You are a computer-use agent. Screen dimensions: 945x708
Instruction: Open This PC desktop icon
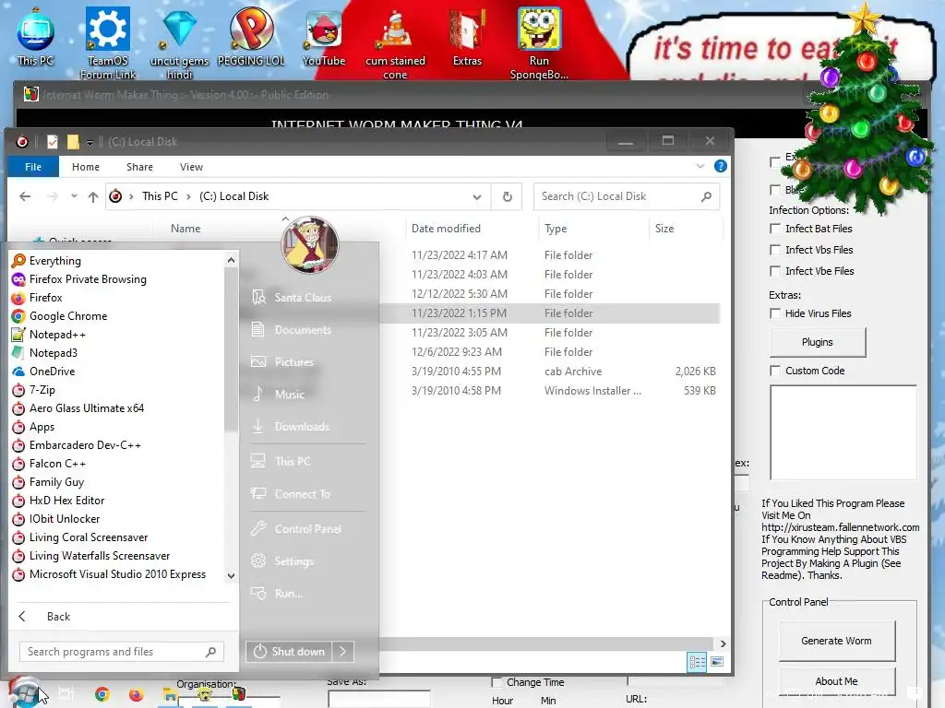[36, 37]
